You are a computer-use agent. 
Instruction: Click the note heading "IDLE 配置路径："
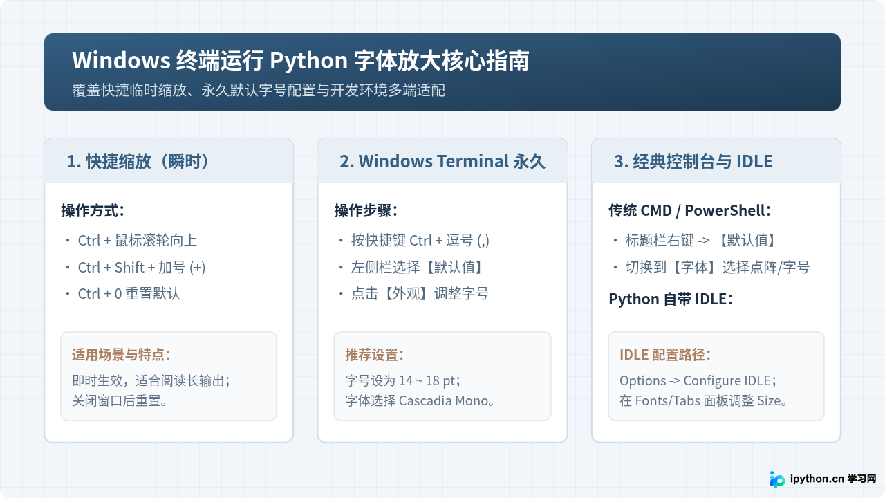point(666,355)
